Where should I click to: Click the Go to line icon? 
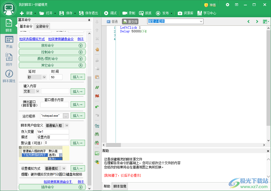pos(97,125)
